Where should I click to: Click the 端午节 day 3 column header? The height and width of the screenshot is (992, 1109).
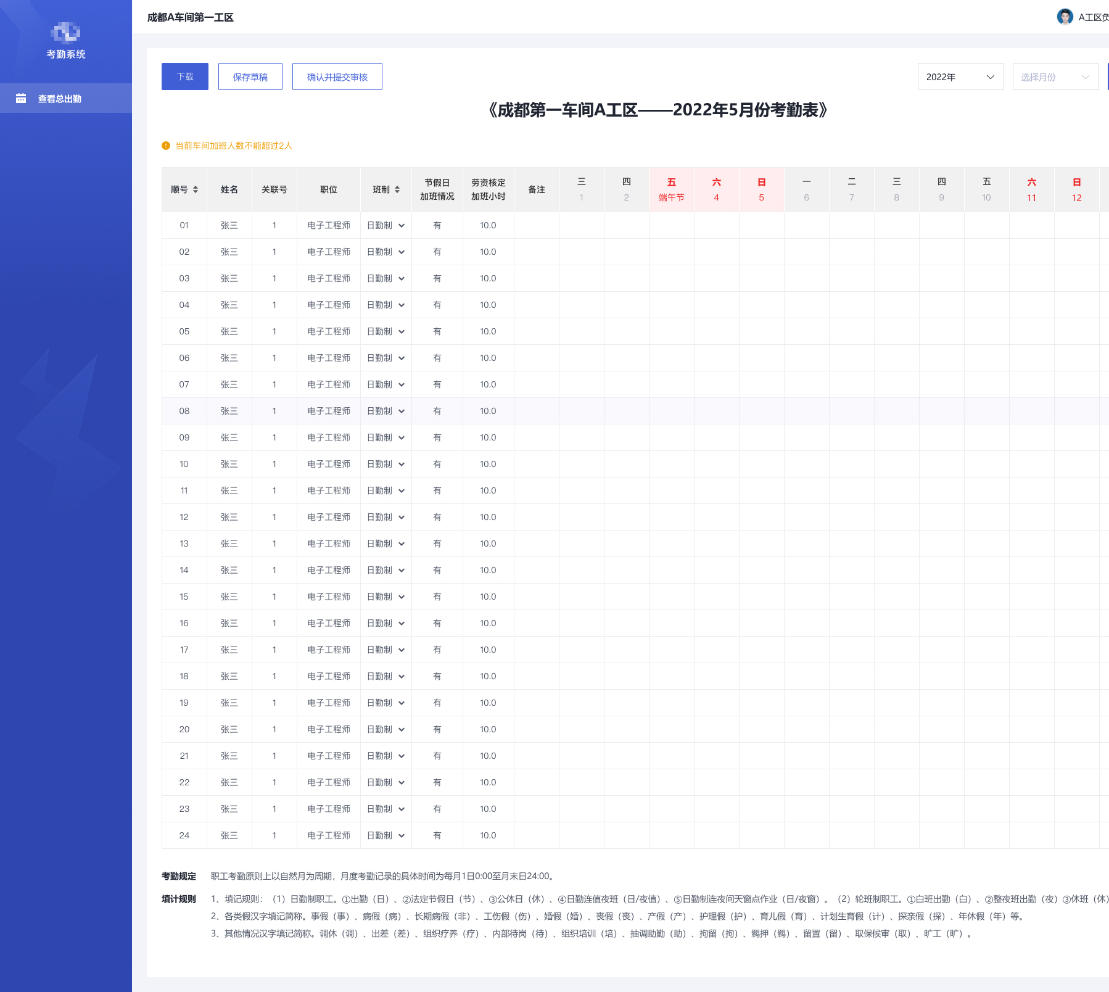[x=672, y=189]
